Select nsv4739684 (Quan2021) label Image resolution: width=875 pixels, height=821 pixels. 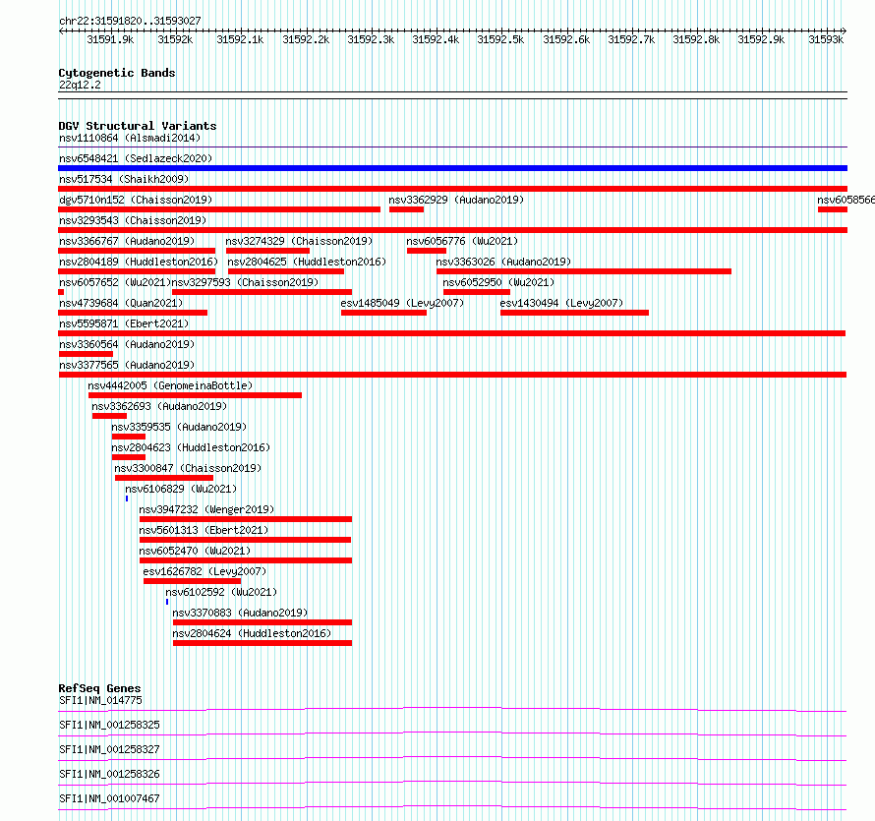[x=121, y=303]
